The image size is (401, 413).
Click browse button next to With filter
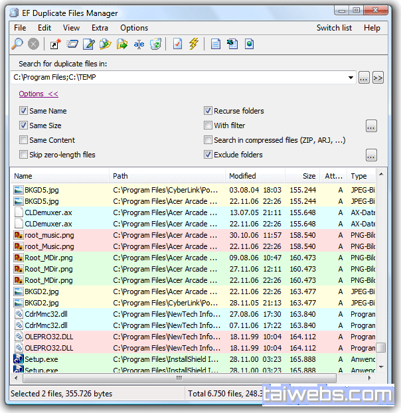coord(371,125)
